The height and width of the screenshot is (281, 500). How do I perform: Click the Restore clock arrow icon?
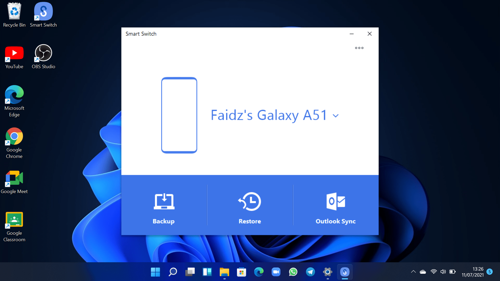point(249,201)
